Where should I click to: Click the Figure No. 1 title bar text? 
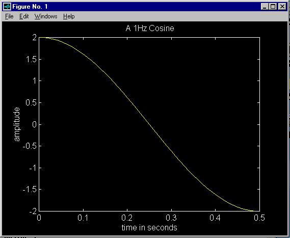tap(30, 7)
